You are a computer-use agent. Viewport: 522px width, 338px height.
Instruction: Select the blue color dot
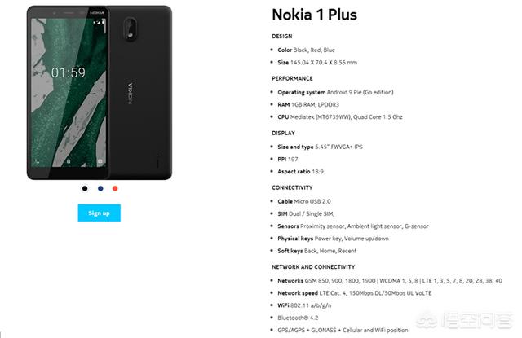[100, 188]
